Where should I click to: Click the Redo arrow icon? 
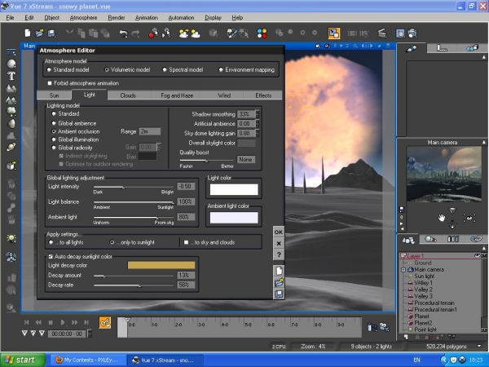135,33
